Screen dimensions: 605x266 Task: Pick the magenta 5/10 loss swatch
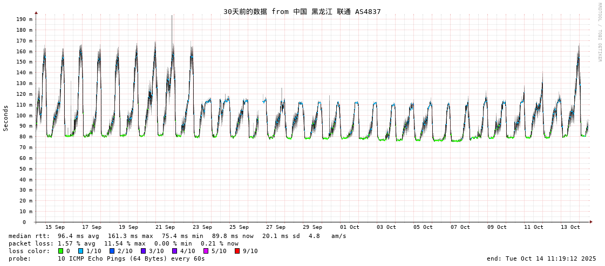[206, 251]
